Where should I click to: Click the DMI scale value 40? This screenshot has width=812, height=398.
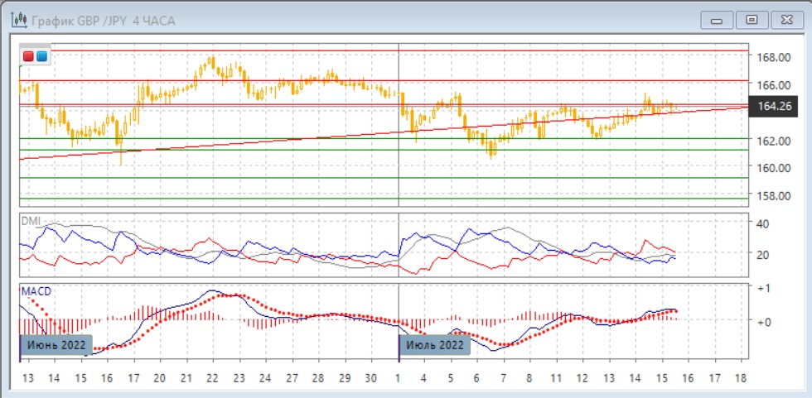tap(761, 223)
